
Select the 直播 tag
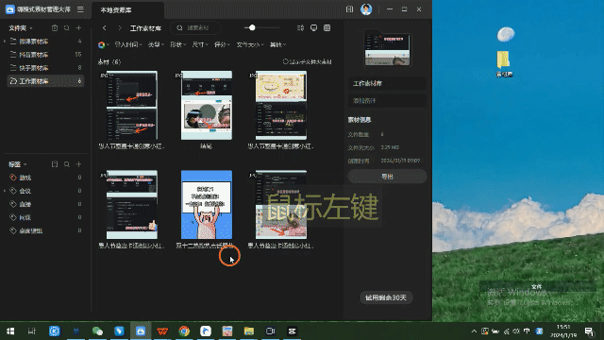(45, 204)
